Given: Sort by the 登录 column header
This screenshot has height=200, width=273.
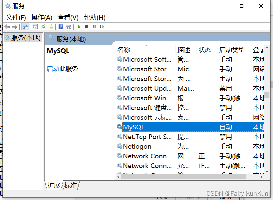Looking at the screenshot, I should click(257, 50).
